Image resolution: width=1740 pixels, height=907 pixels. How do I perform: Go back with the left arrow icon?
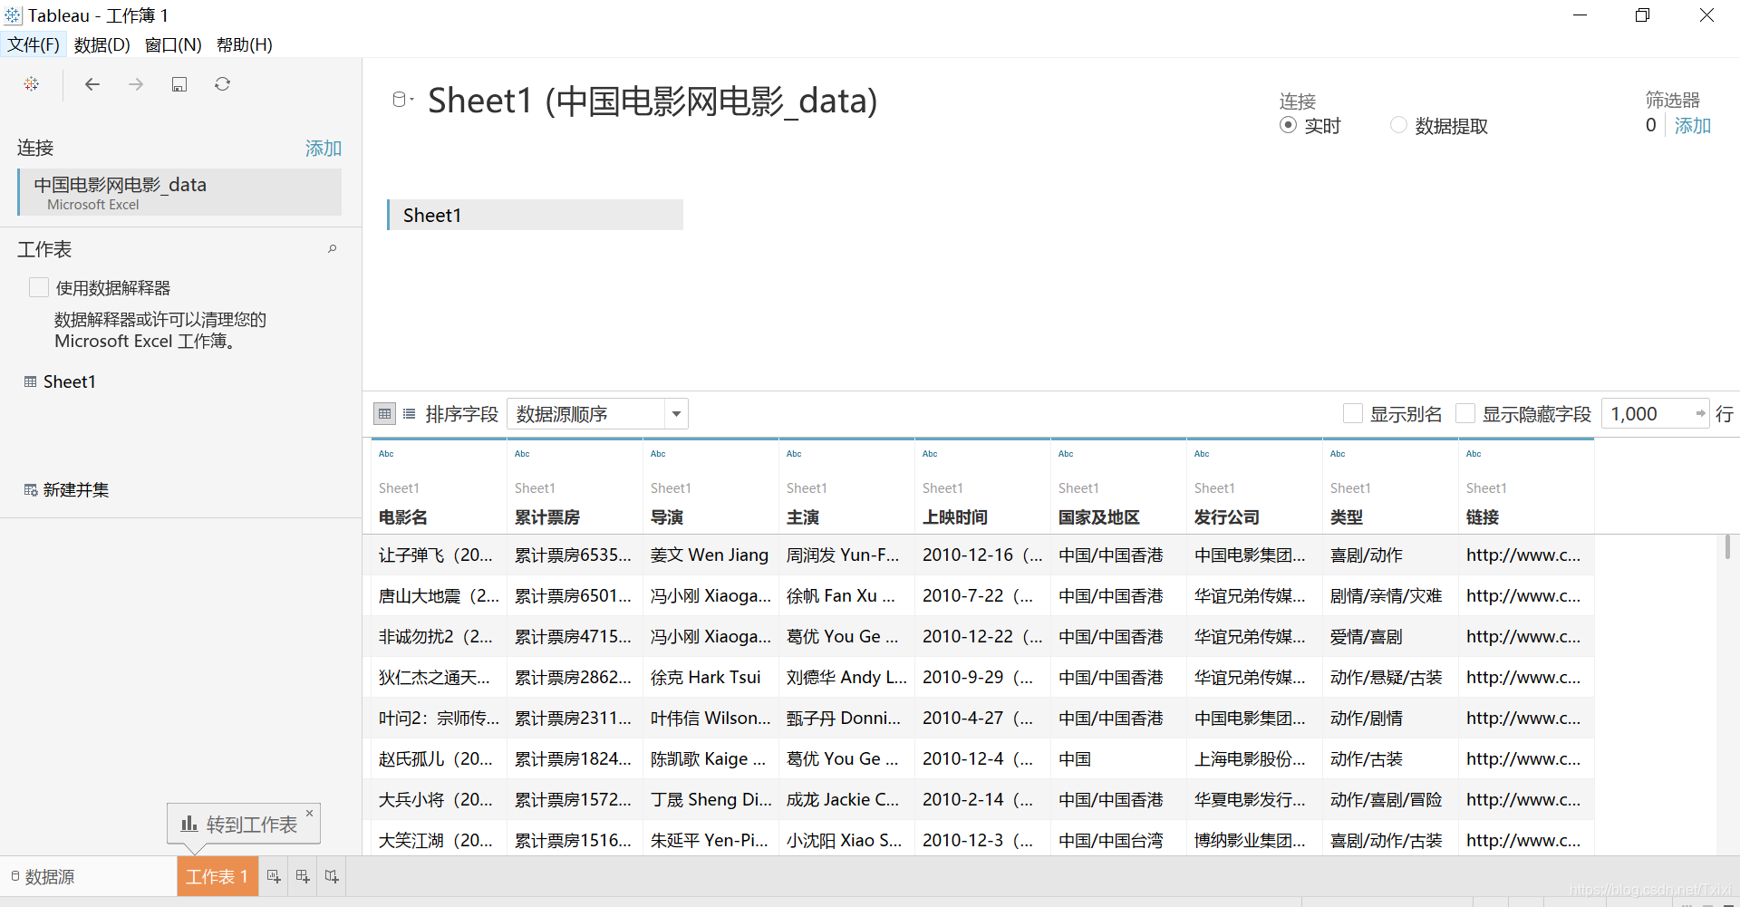click(92, 84)
